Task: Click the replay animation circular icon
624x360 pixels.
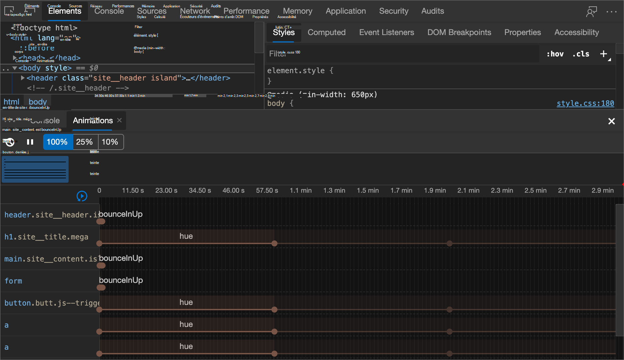Action: [x=82, y=196]
